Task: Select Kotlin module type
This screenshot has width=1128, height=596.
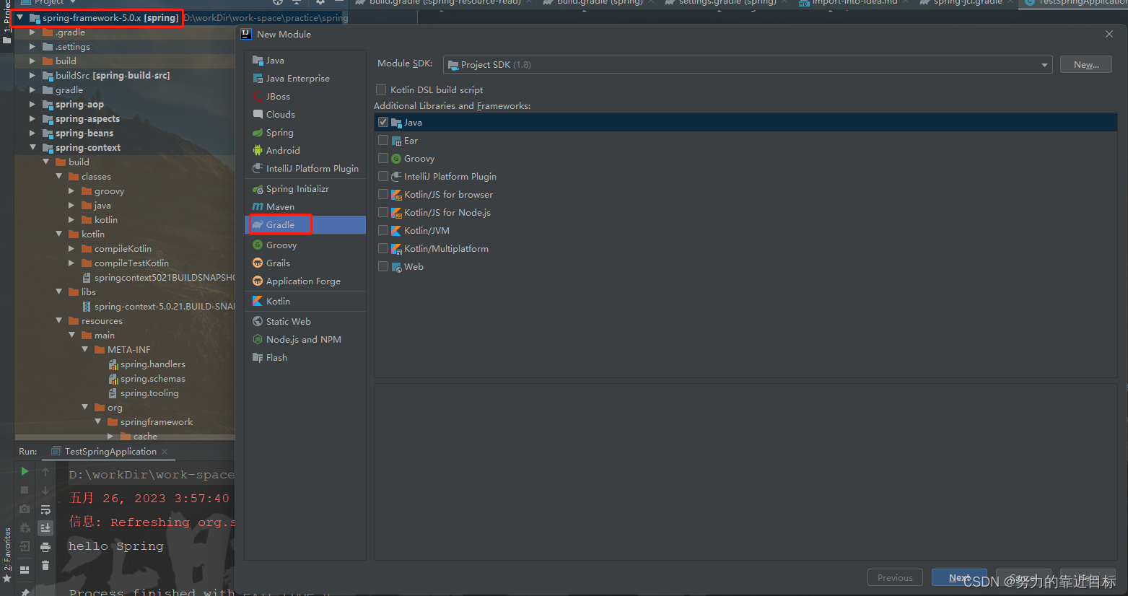Action: 305,302
